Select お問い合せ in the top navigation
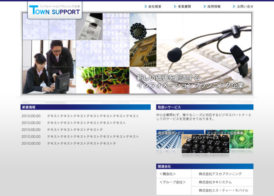Screen dimensions: 274x196 click(x=245, y=7)
